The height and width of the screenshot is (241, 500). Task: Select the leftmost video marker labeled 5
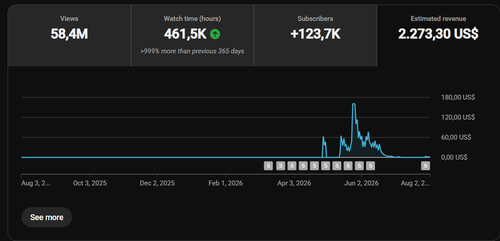pos(269,166)
